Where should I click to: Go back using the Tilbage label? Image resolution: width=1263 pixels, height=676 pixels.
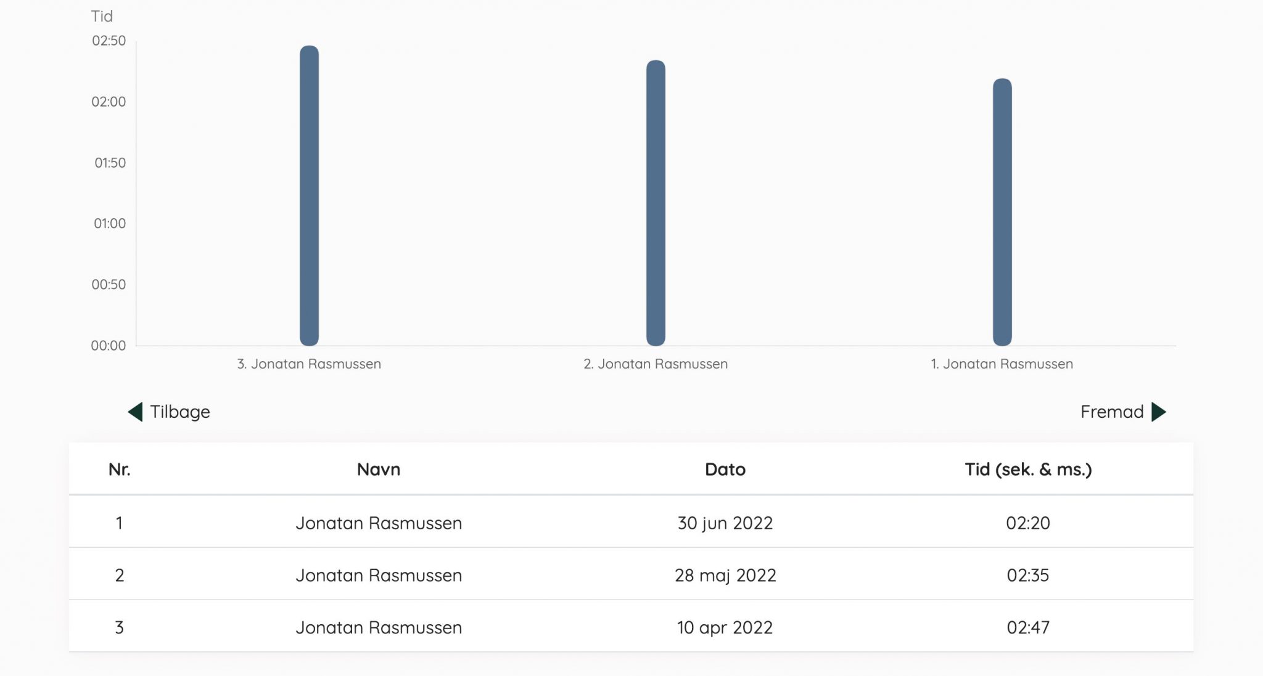coord(180,412)
